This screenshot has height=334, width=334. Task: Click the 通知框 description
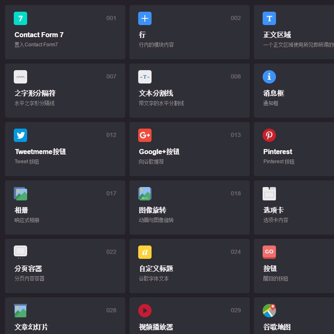[x=271, y=103]
